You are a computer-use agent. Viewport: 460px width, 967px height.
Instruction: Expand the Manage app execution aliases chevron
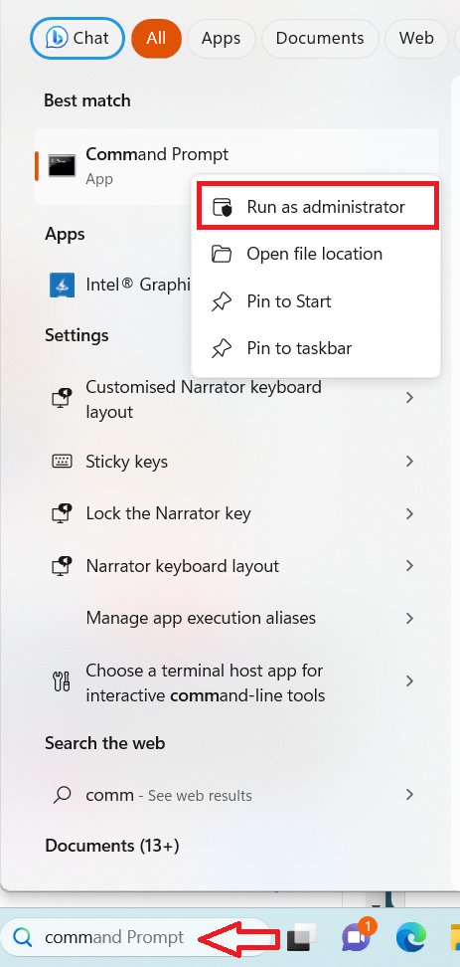click(x=409, y=618)
